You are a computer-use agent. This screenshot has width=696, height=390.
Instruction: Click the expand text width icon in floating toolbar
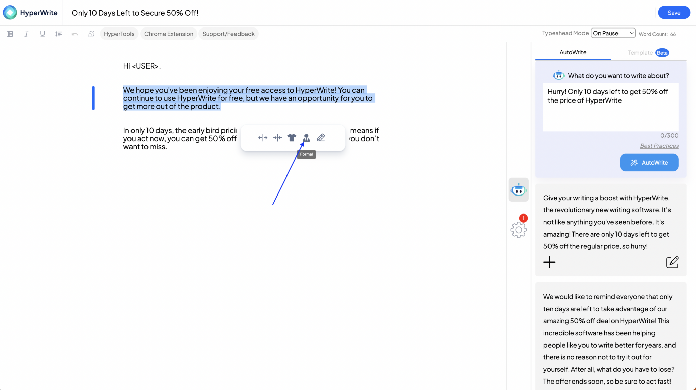coord(262,138)
